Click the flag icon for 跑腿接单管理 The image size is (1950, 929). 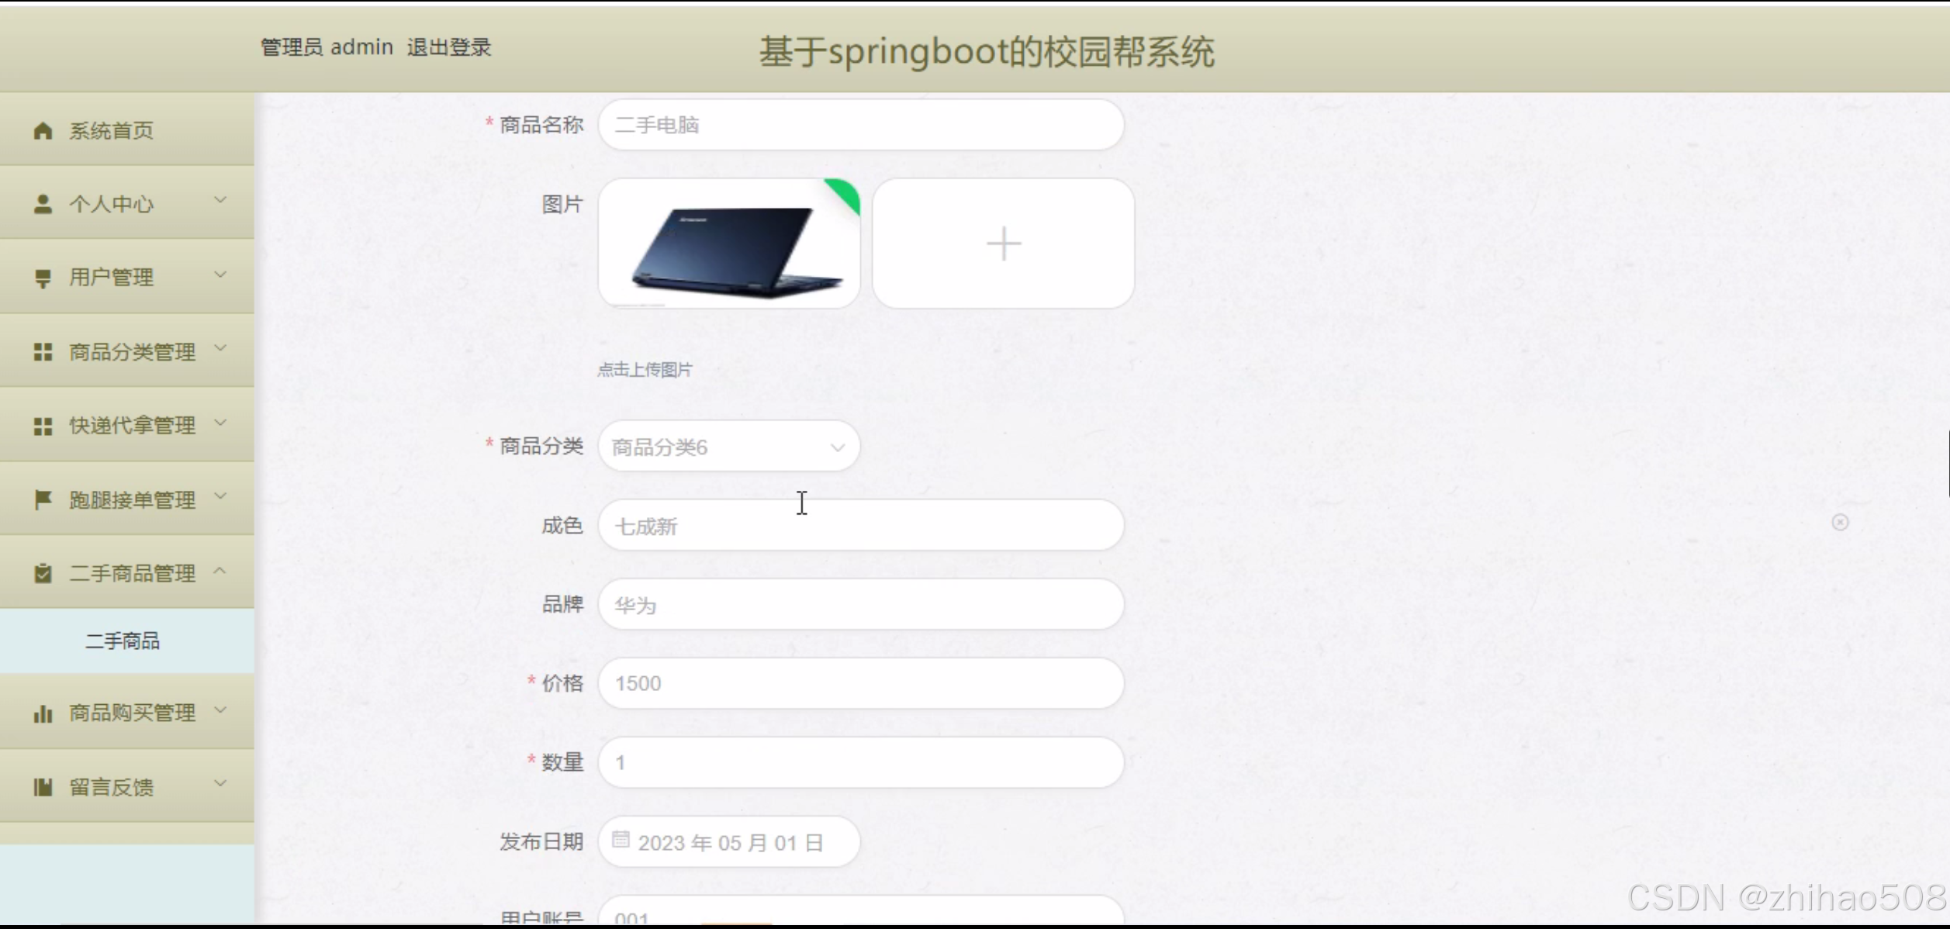coord(43,499)
